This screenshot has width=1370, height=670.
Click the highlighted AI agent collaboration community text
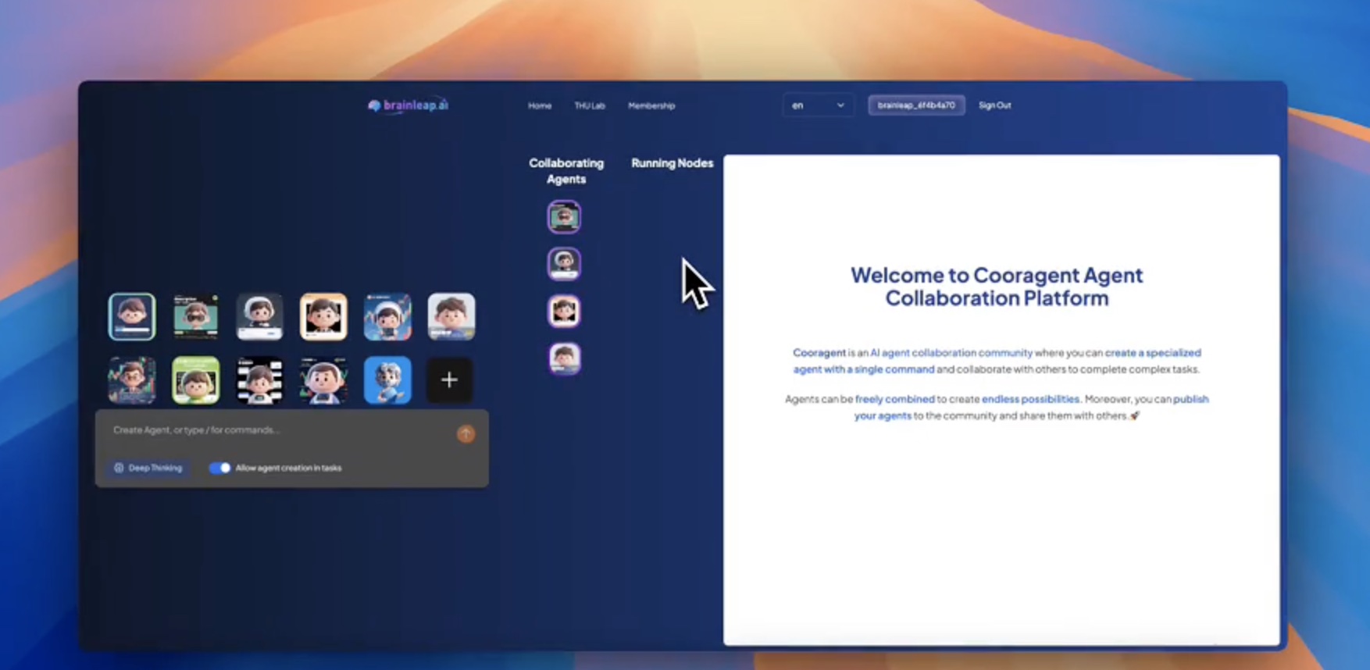pyautogui.click(x=951, y=353)
